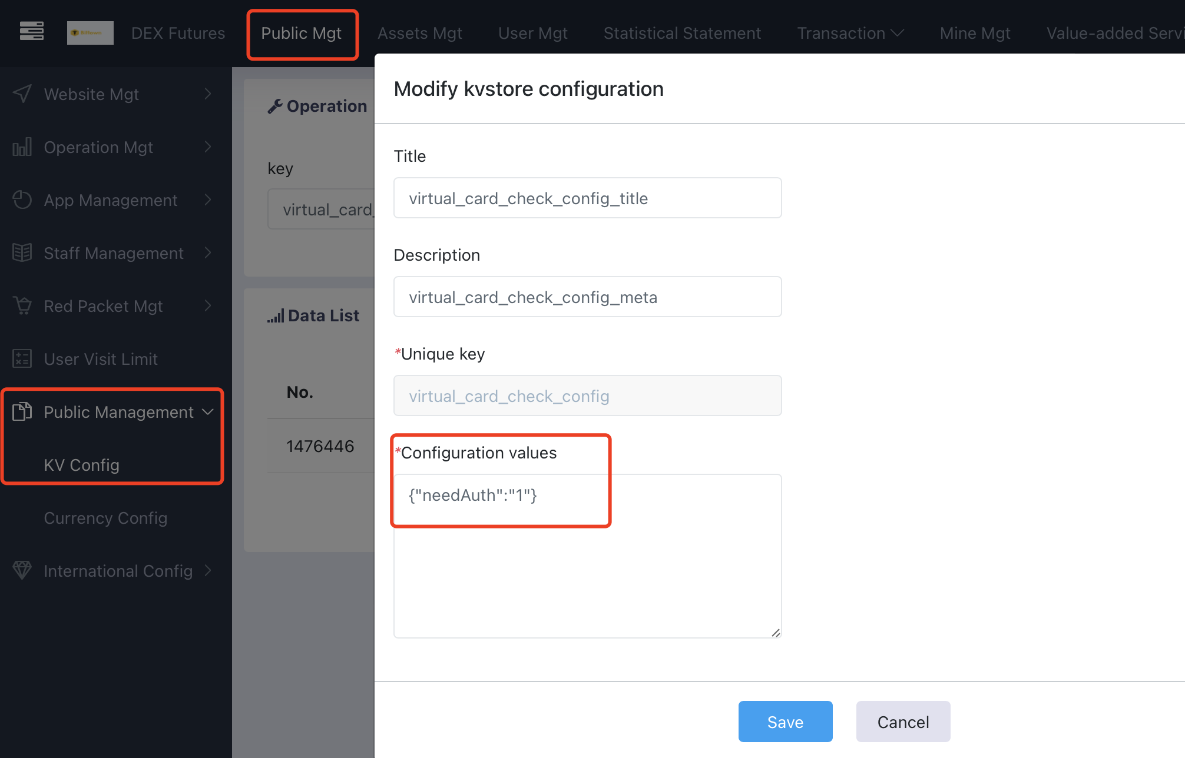
Task: Click the Website Mgt paper plane icon
Action: (22, 94)
